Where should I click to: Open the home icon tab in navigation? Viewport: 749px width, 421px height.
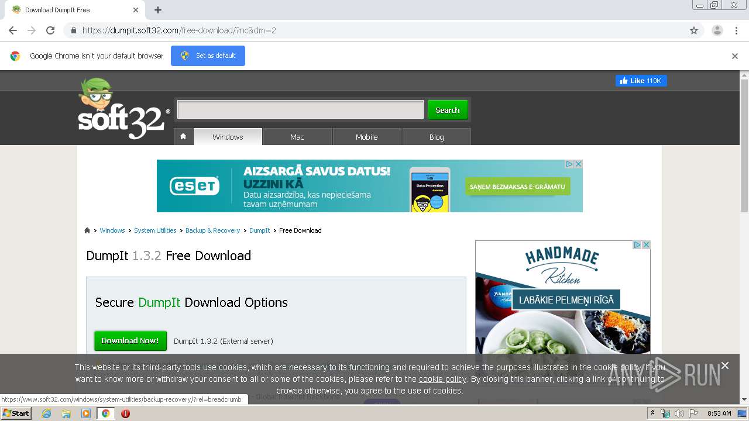(x=183, y=136)
